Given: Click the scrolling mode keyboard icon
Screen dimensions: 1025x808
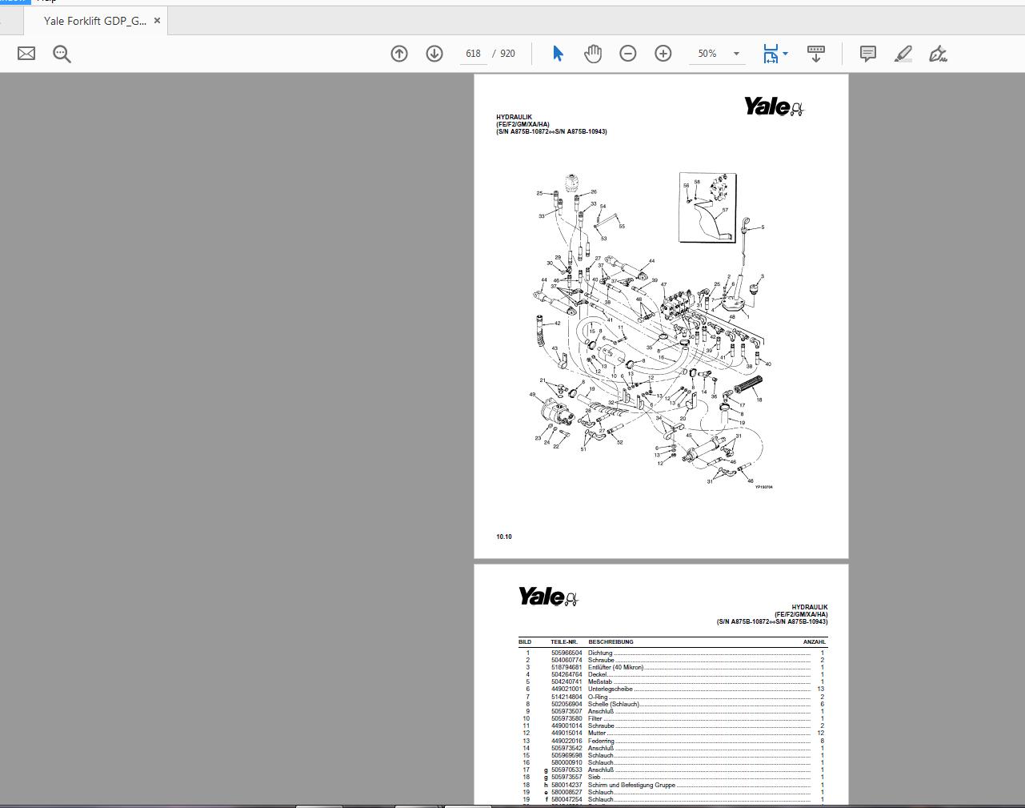Looking at the screenshot, I should coord(816,54).
